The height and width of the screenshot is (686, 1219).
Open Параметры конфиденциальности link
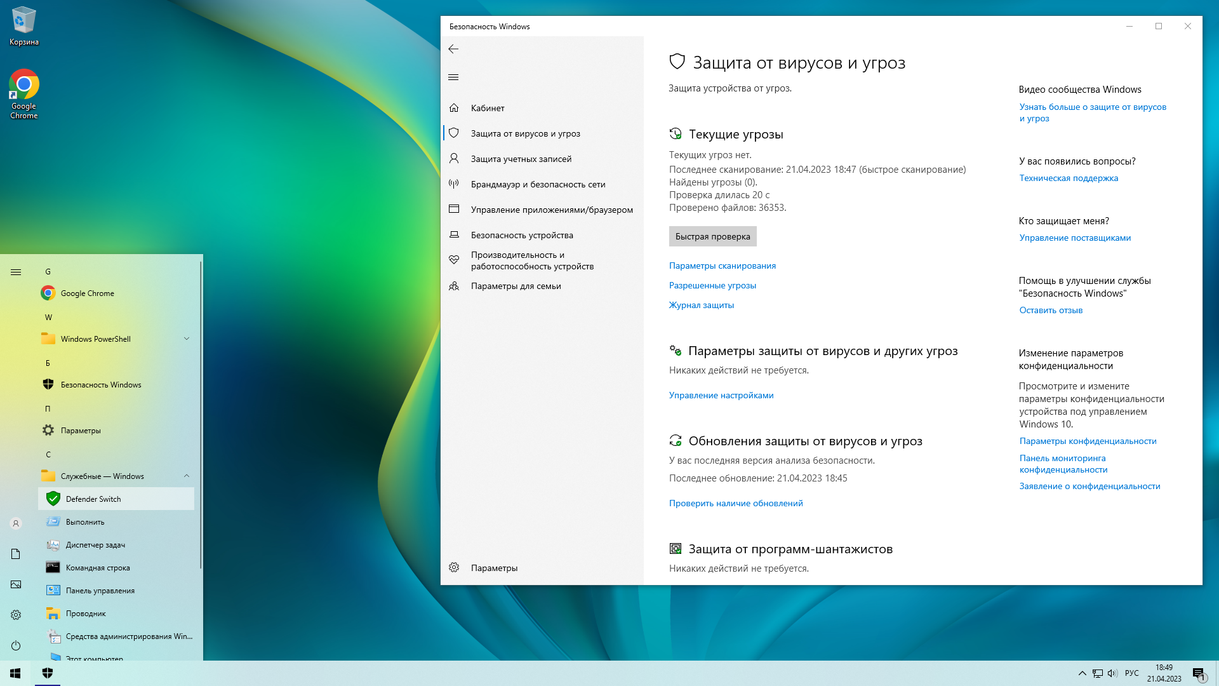(1088, 441)
